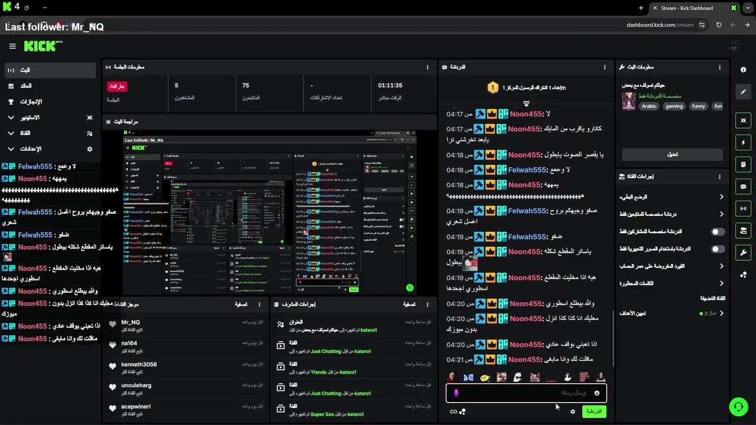Click the info icon in right sidebar
756x425 pixels.
pyautogui.click(x=743, y=70)
